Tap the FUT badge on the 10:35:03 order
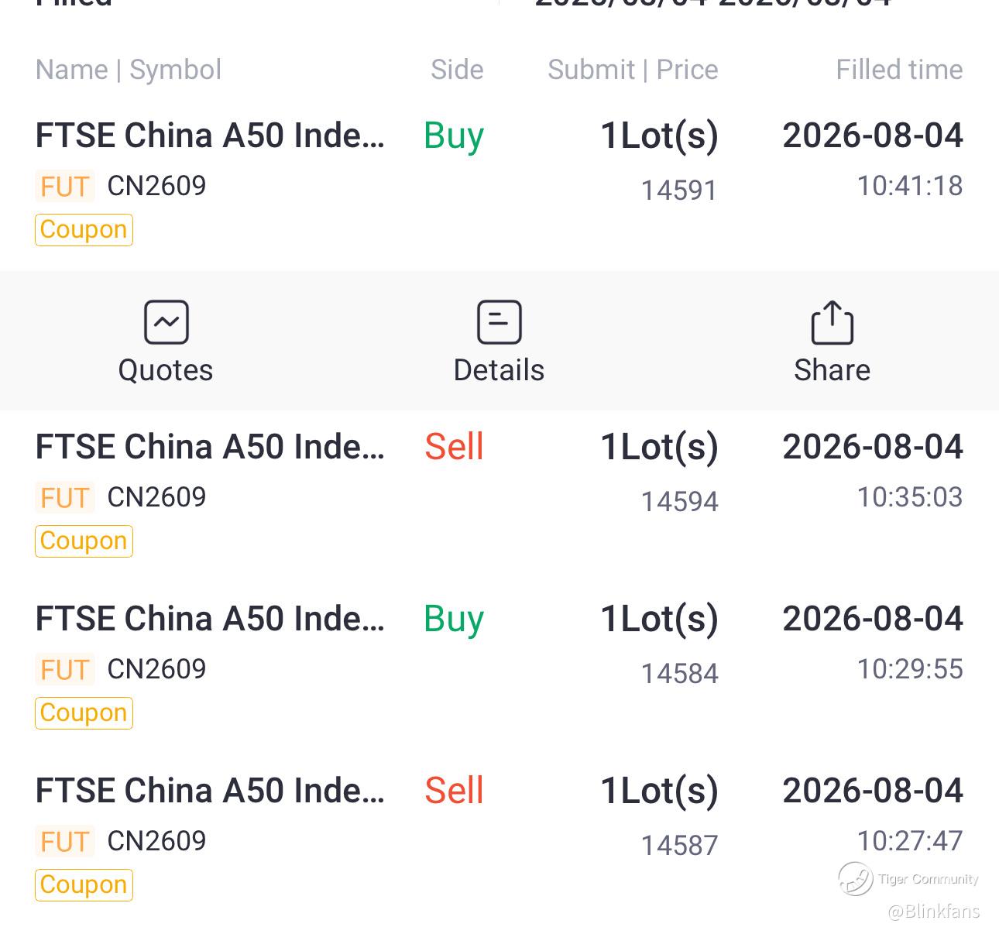 coord(65,498)
